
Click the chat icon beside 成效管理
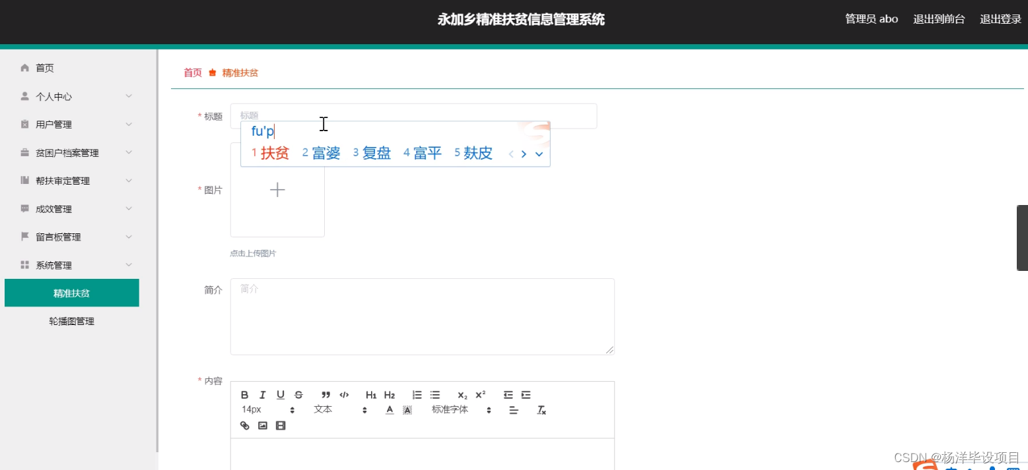click(x=25, y=208)
